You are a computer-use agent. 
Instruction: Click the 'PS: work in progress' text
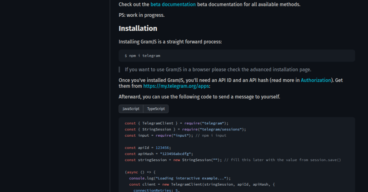[x=141, y=15]
